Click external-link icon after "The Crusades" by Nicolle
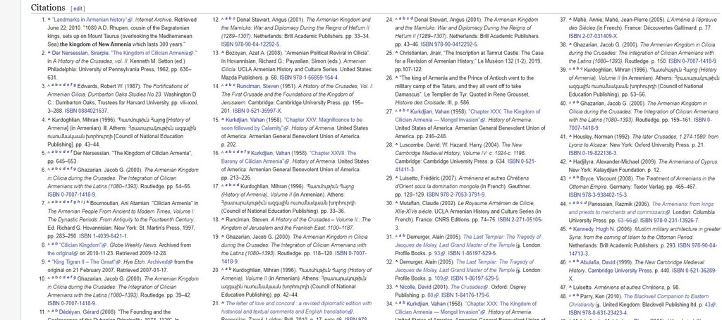Image resolution: width=722 pixels, height=320 pixels. pyautogui.click(x=485, y=288)
